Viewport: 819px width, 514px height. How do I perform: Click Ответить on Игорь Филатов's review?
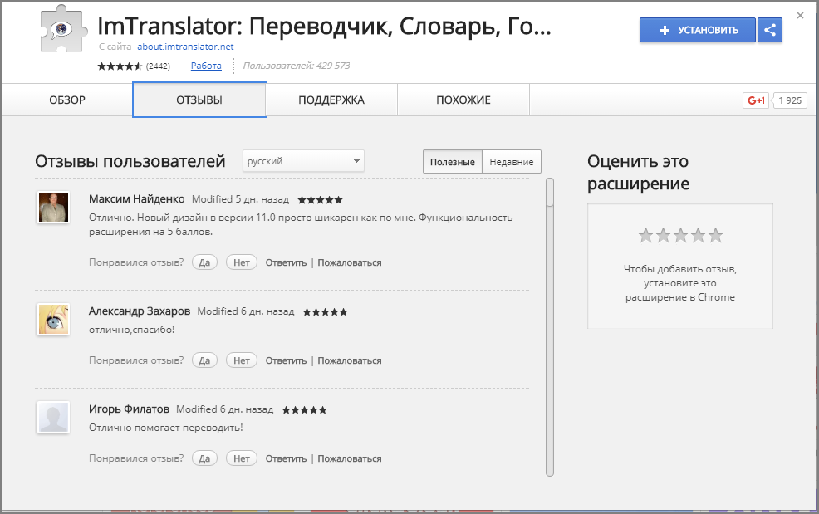286,458
